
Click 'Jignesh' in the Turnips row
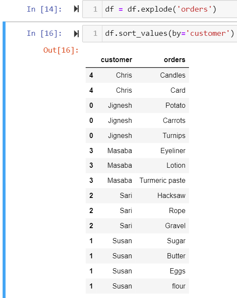pos(120,135)
